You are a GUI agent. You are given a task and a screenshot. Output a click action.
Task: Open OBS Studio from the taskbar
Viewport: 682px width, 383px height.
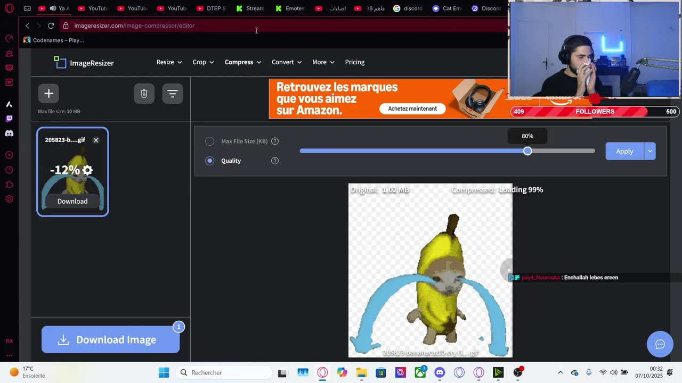point(517,372)
